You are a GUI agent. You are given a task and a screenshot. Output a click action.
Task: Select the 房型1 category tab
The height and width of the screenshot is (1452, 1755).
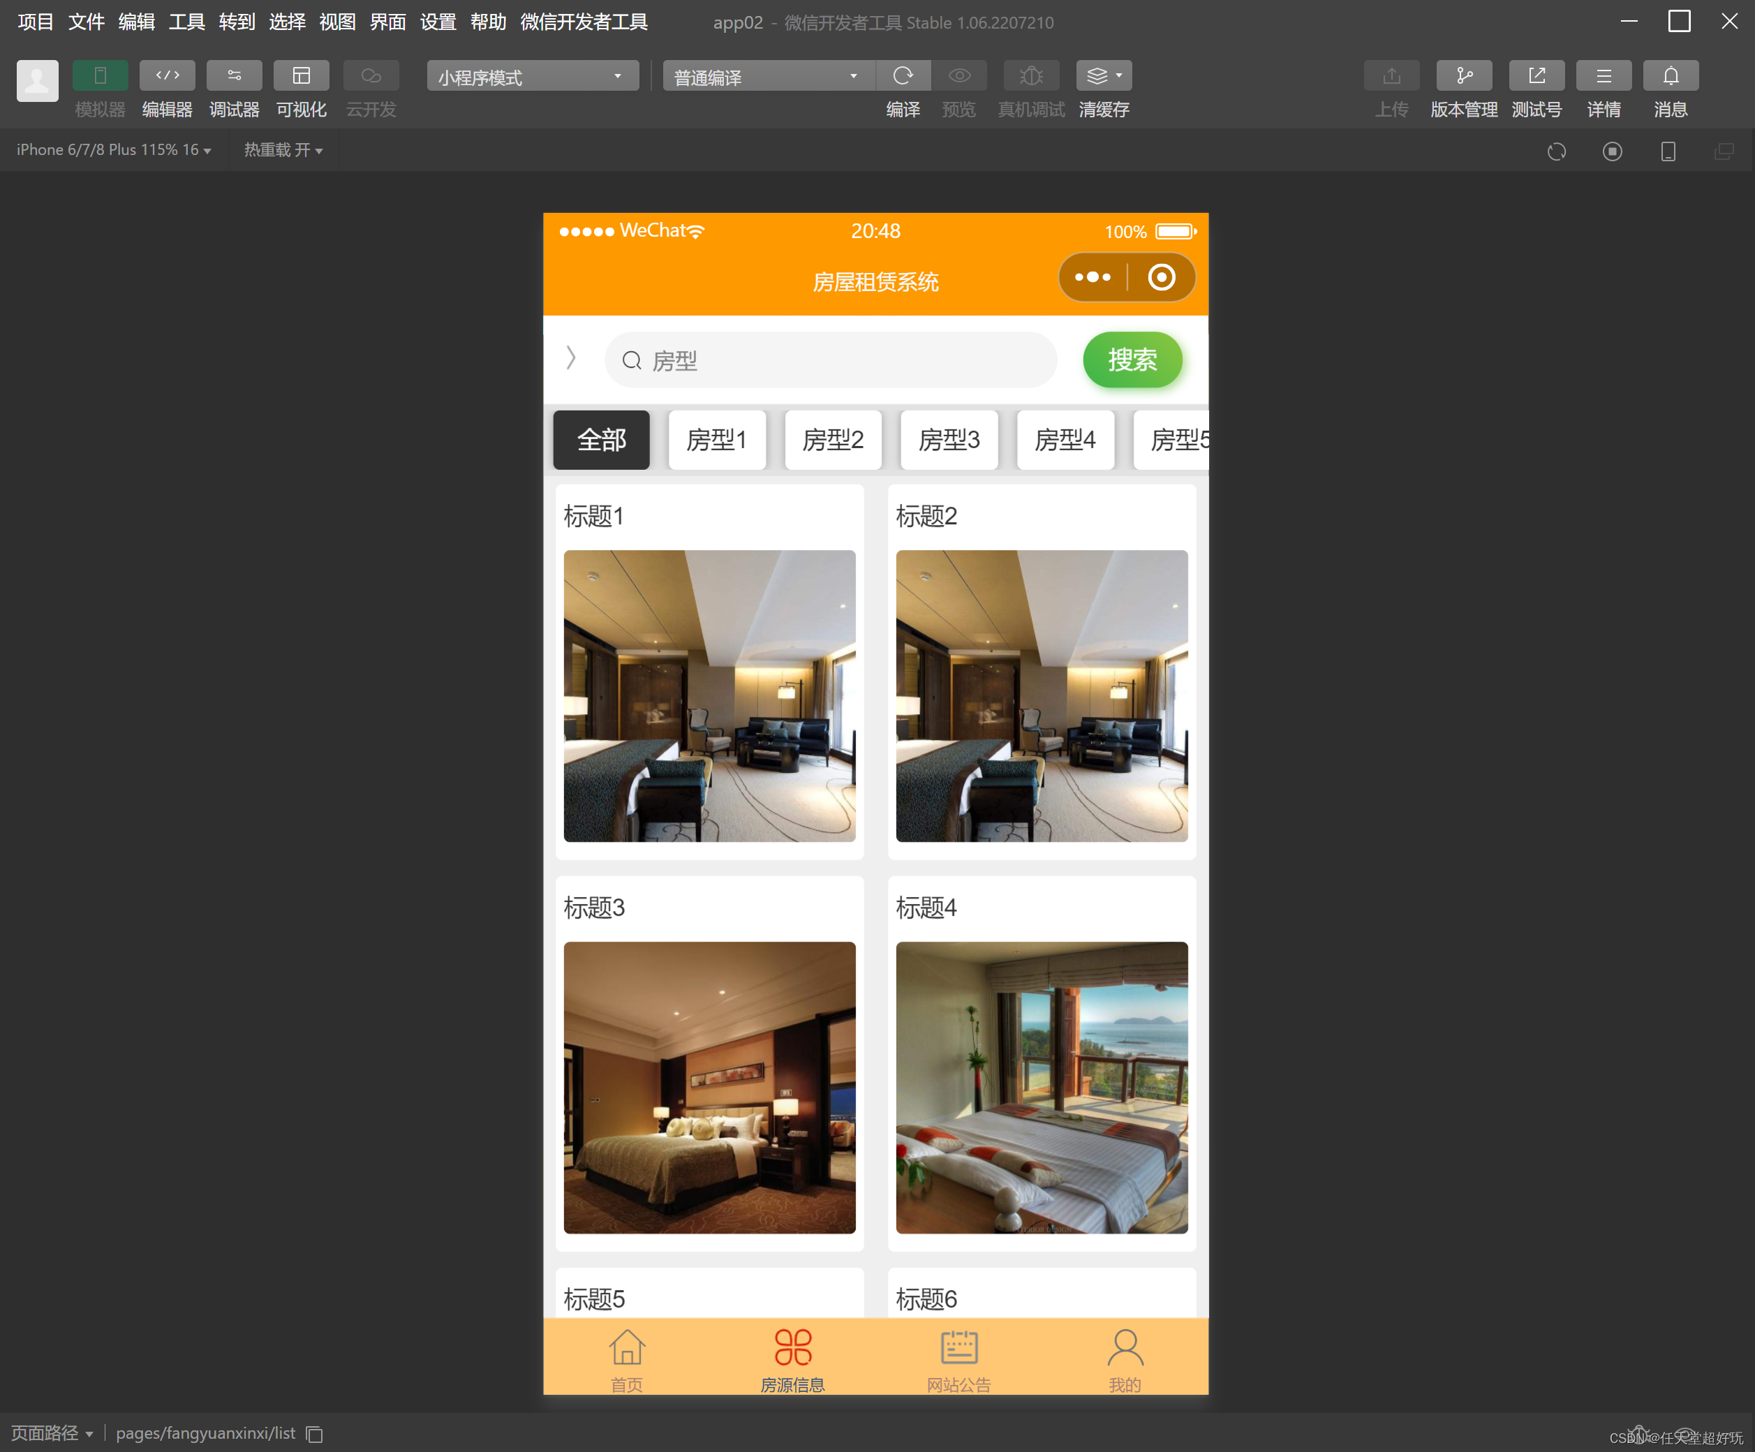click(717, 440)
